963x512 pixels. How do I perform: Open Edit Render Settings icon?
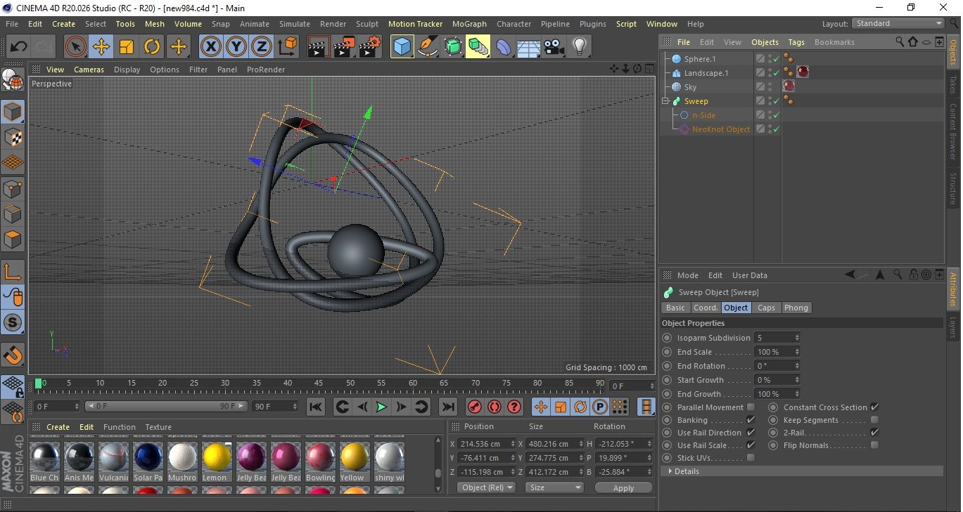[369, 47]
